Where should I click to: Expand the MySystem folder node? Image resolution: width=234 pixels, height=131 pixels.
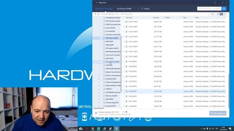[99, 79]
